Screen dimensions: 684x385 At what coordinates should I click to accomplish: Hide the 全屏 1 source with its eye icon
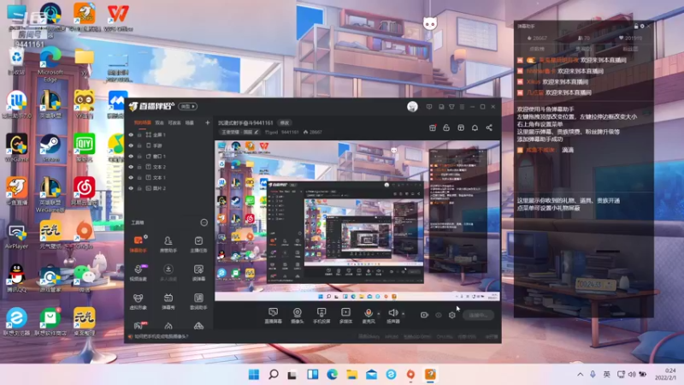(x=131, y=135)
